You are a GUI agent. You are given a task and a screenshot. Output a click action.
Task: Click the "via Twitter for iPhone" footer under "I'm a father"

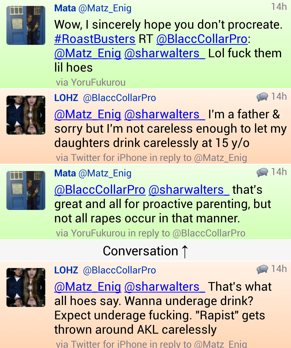151,158
